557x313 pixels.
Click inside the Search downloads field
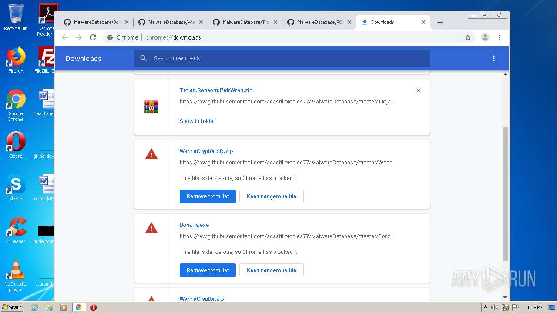[282, 58]
